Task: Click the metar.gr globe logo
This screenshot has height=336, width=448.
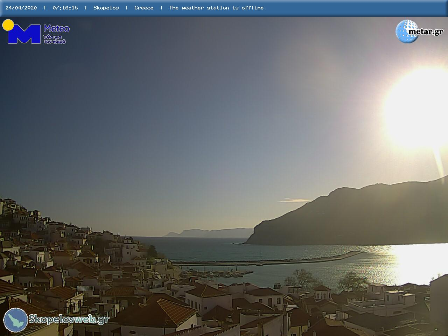Action: click(x=407, y=31)
